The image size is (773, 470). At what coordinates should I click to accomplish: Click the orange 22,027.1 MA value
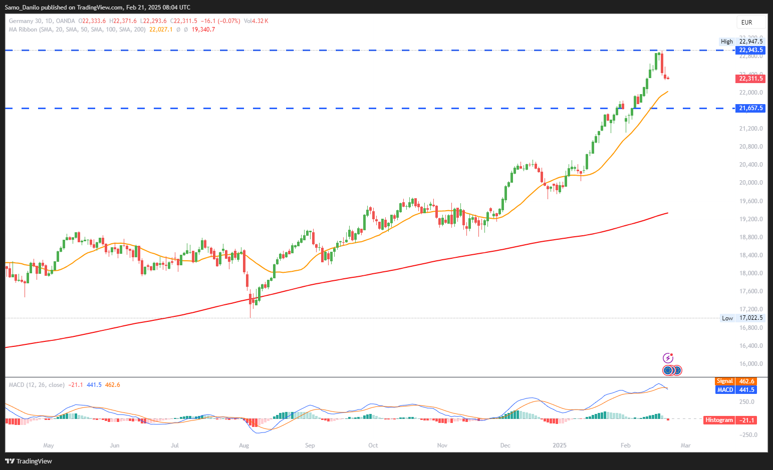click(x=161, y=30)
